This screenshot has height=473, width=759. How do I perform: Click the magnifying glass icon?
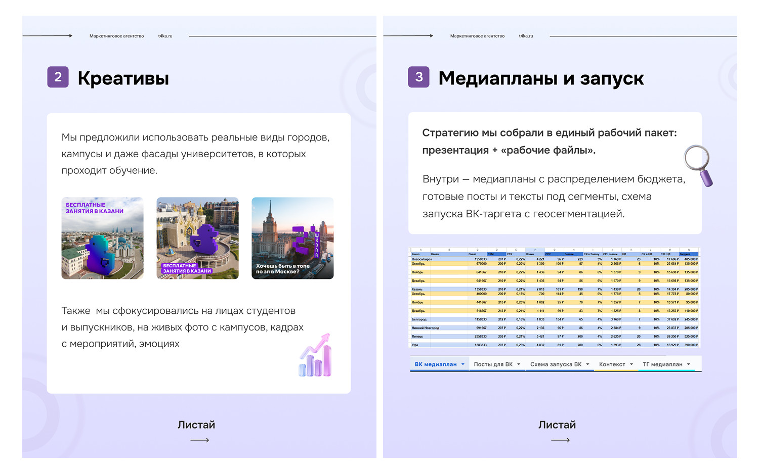pyautogui.click(x=699, y=165)
